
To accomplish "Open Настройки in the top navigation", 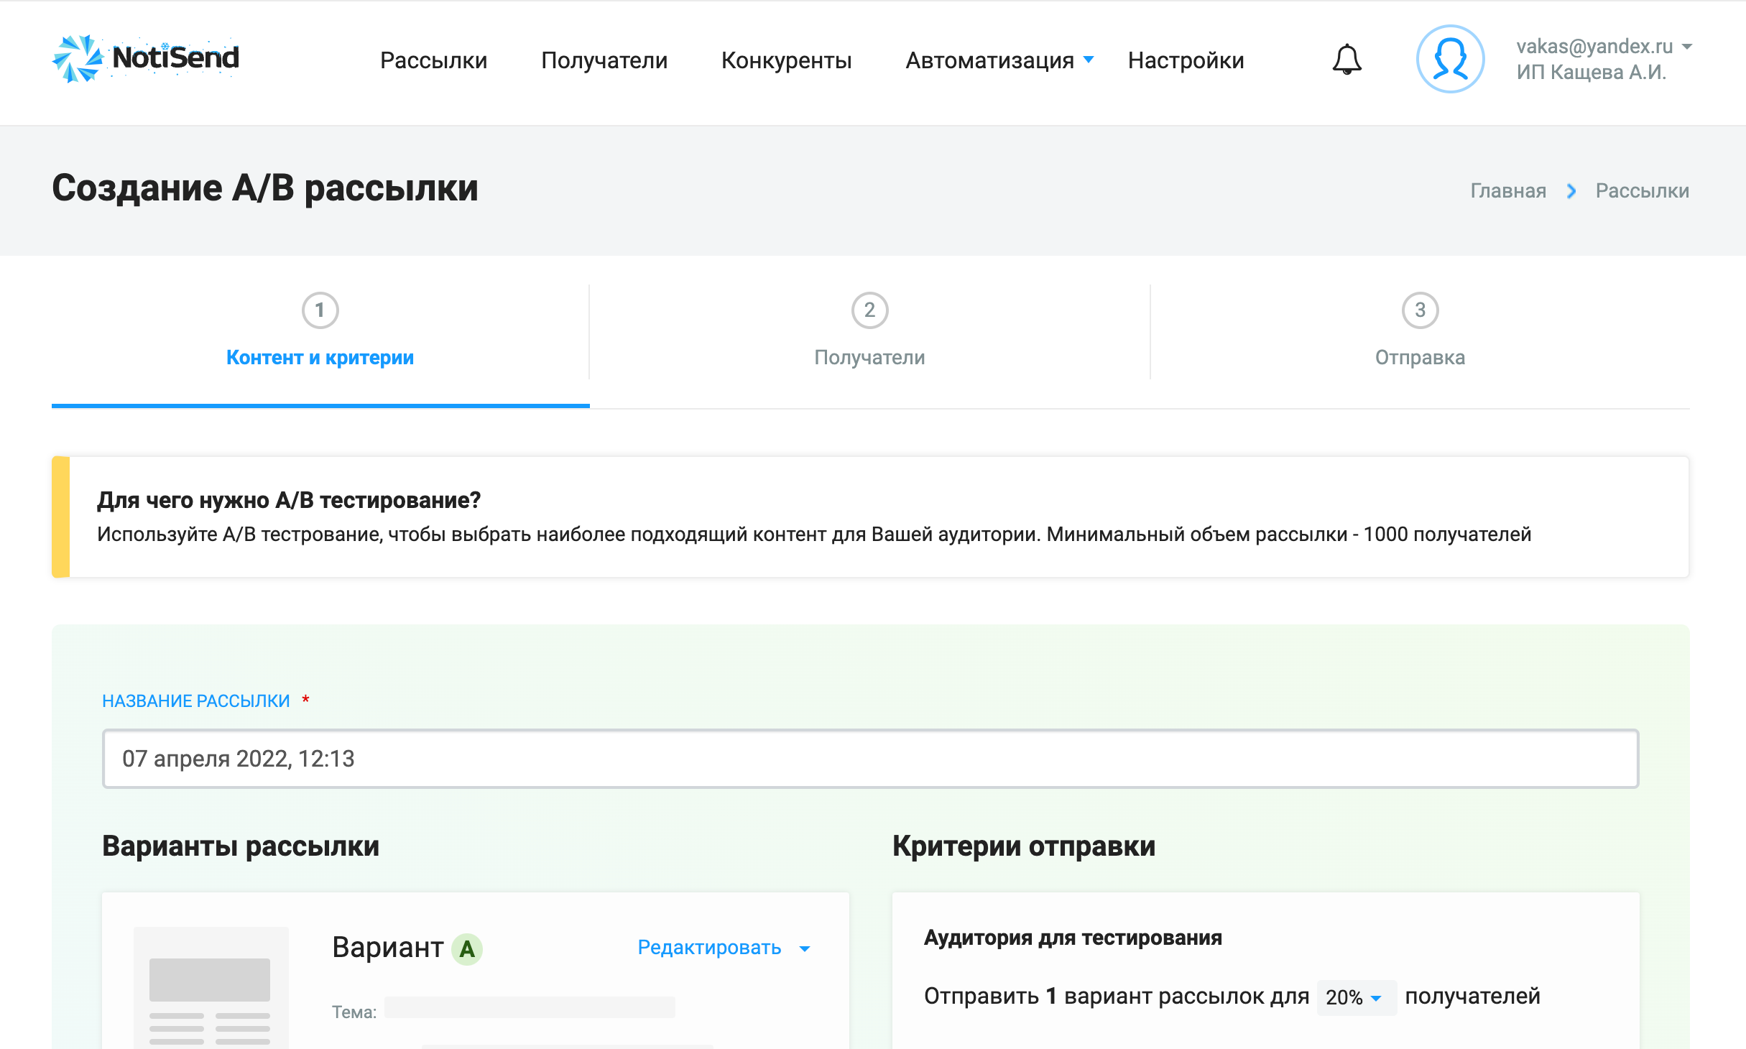I will [x=1186, y=60].
